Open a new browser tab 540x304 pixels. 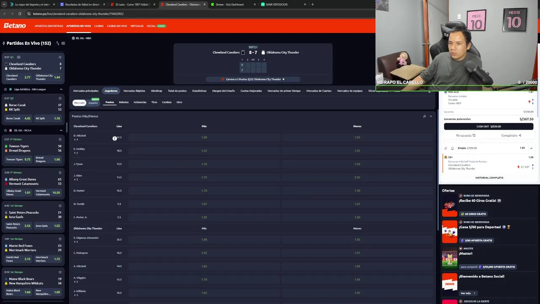[312, 5]
